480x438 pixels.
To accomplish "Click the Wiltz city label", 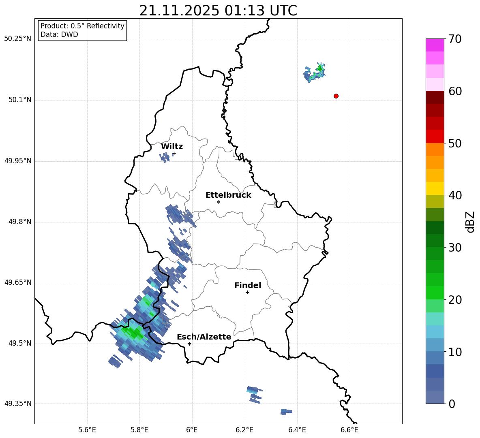I will coord(172,147).
